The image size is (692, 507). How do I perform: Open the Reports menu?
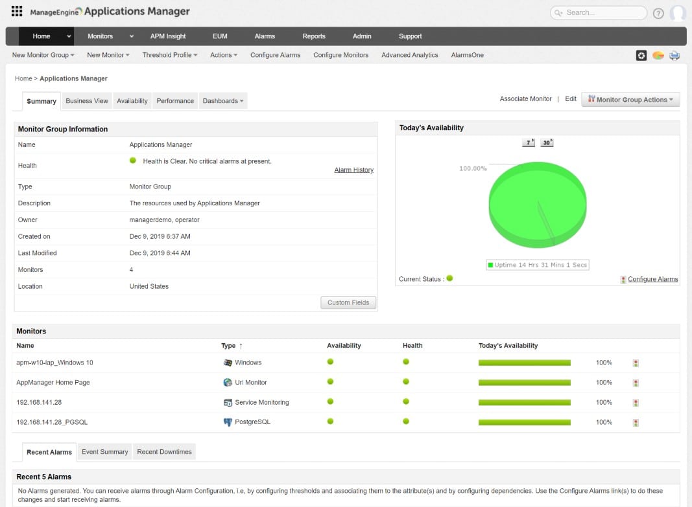314,36
